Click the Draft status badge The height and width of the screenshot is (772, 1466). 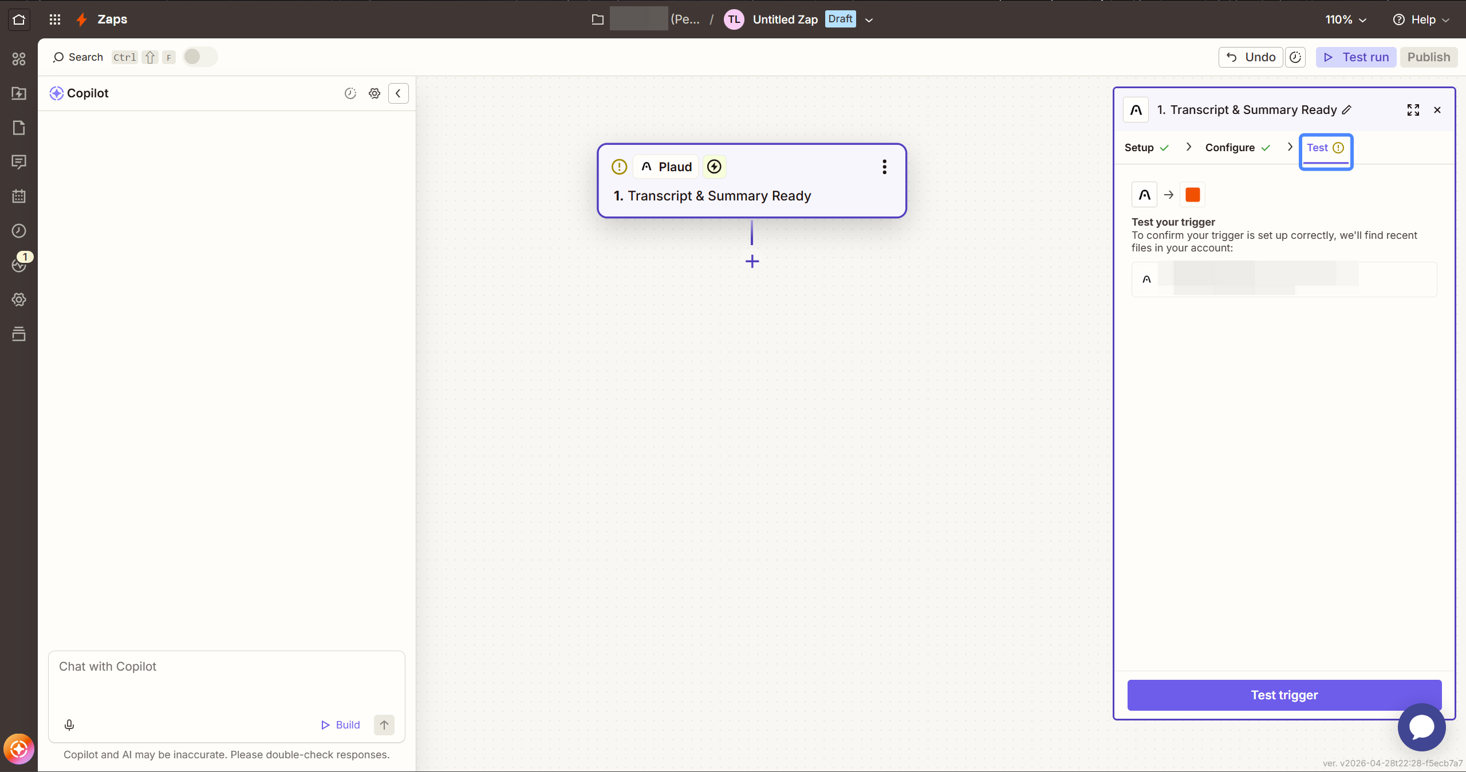point(841,19)
